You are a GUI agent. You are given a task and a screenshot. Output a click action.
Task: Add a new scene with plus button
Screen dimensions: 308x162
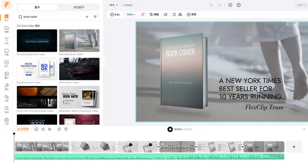[x=294, y=147]
